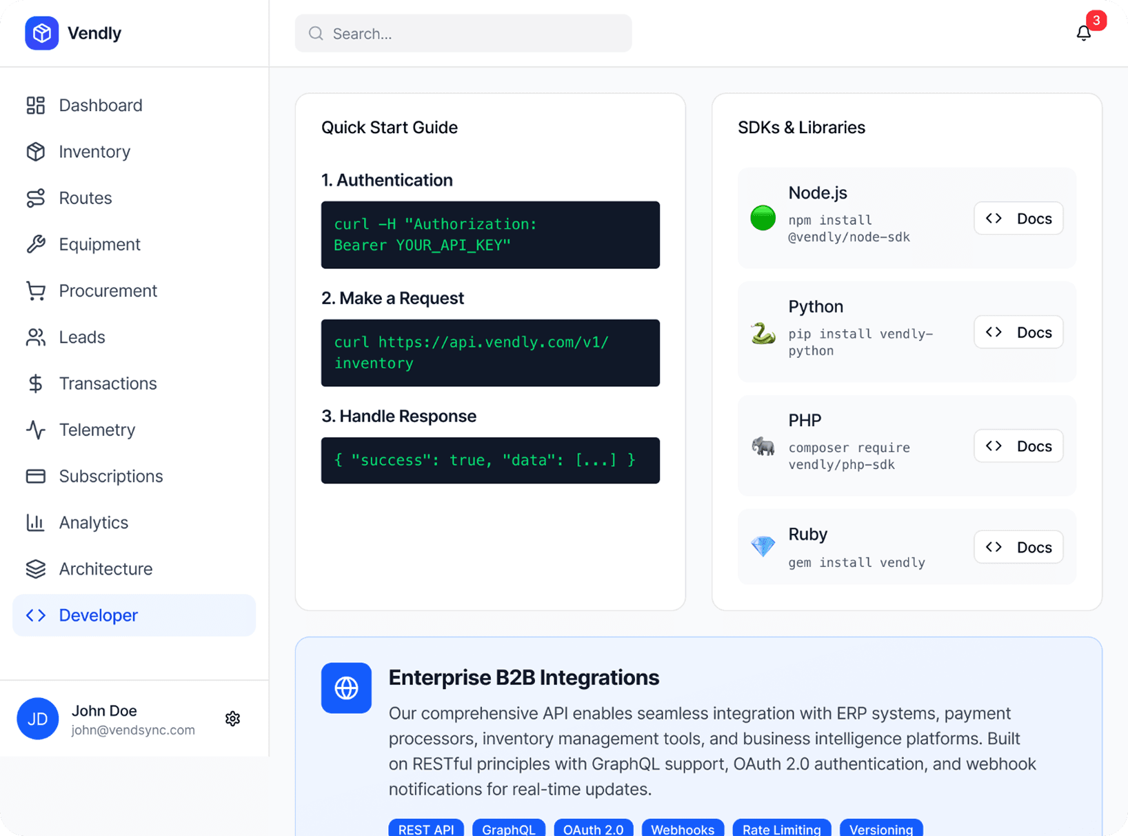Select the Architecture layers icon
The height and width of the screenshot is (836, 1128).
tap(36, 568)
